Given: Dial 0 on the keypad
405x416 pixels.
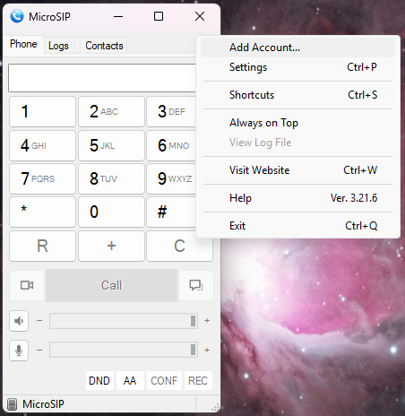Looking at the screenshot, I should pyautogui.click(x=111, y=212).
